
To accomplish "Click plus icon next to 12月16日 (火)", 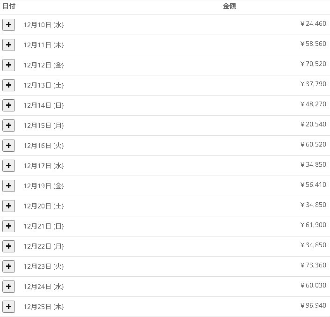I will [8, 146].
